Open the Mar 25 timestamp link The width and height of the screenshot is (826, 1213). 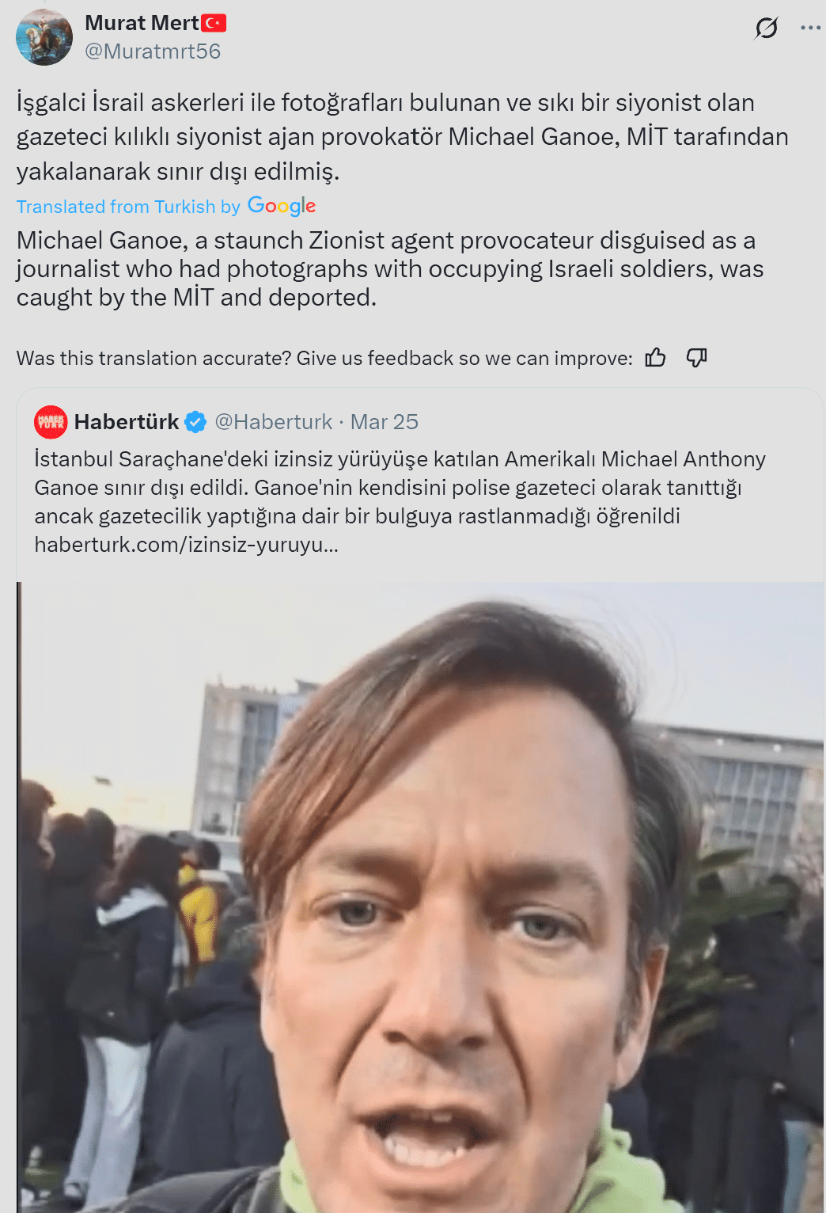click(x=384, y=422)
